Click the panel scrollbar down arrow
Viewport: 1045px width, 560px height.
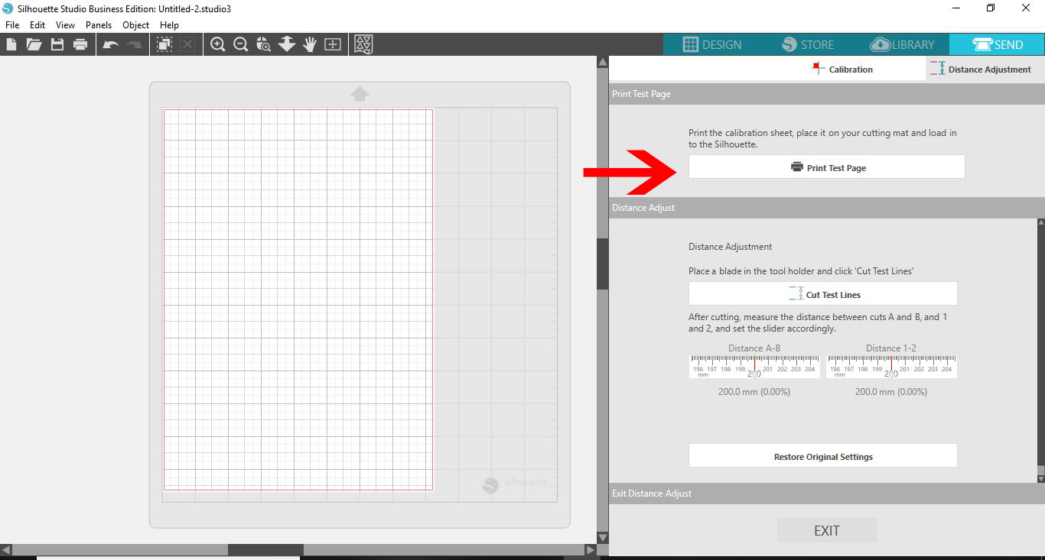1040,477
